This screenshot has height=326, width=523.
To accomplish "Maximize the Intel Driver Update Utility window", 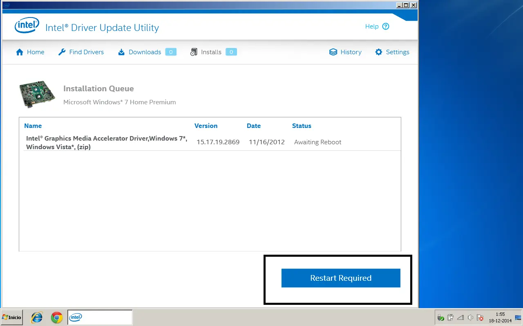I will (406, 5).
